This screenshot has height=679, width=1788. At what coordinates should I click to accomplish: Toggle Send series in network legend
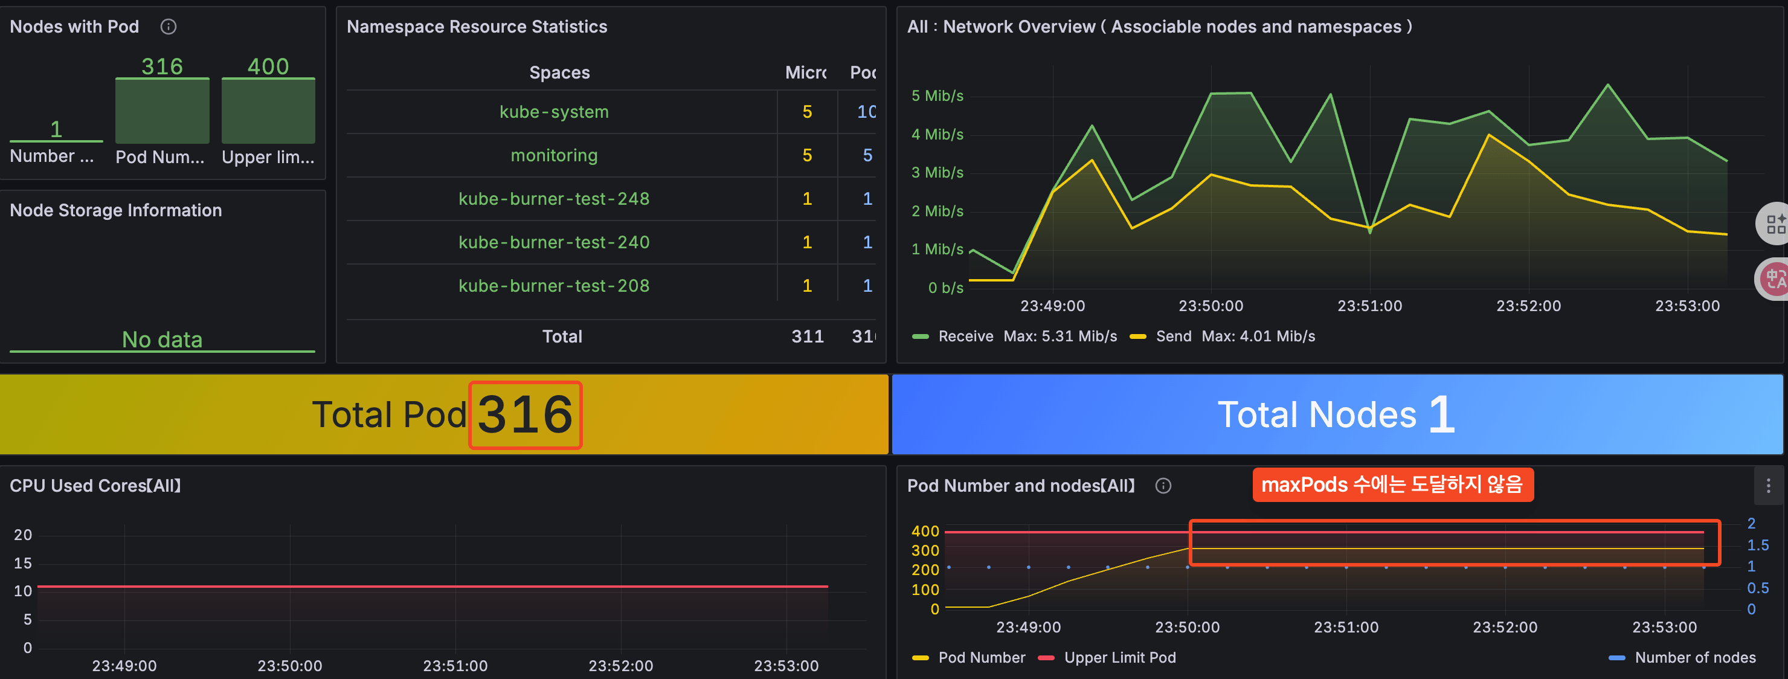coord(1173,336)
